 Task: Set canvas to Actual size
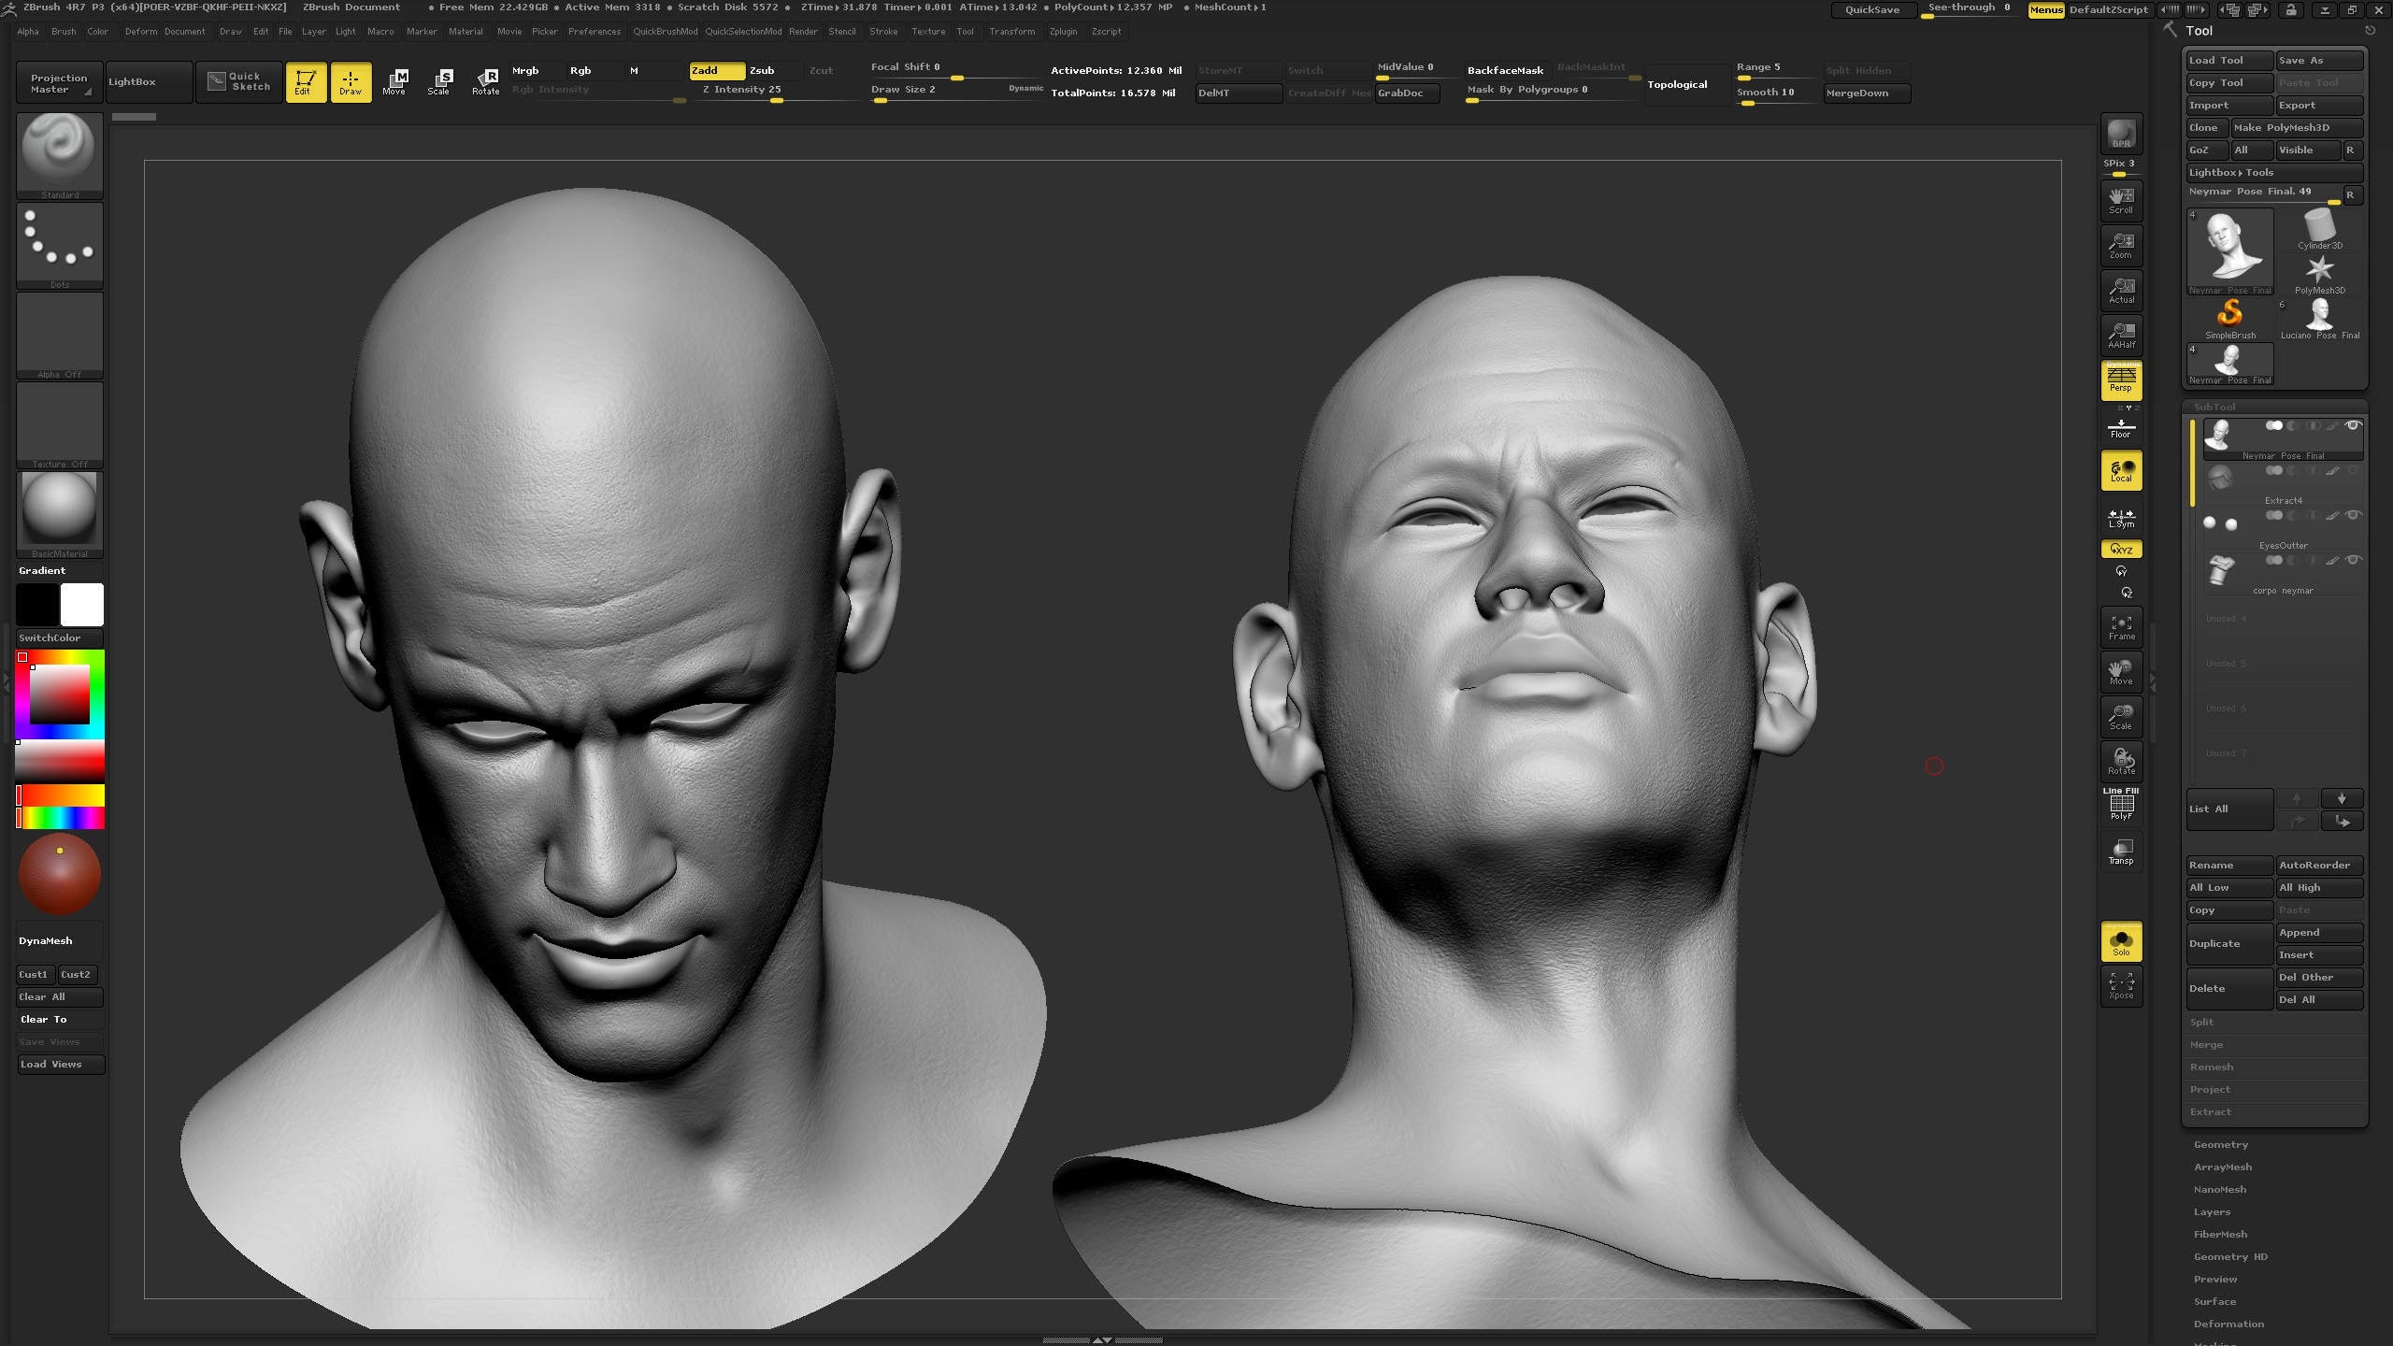[x=2121, y=290]
